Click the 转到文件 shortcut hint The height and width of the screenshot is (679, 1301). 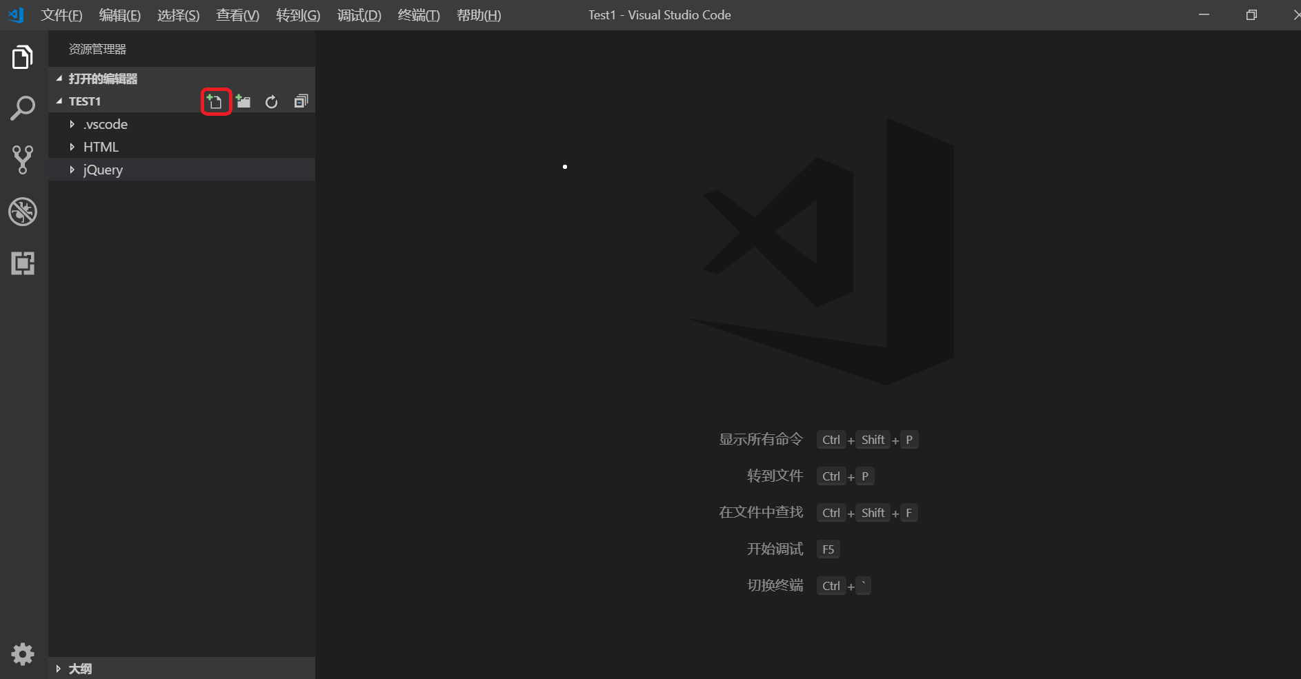775,476
